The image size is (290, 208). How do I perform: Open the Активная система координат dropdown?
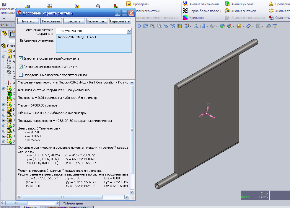click(129, 31)
